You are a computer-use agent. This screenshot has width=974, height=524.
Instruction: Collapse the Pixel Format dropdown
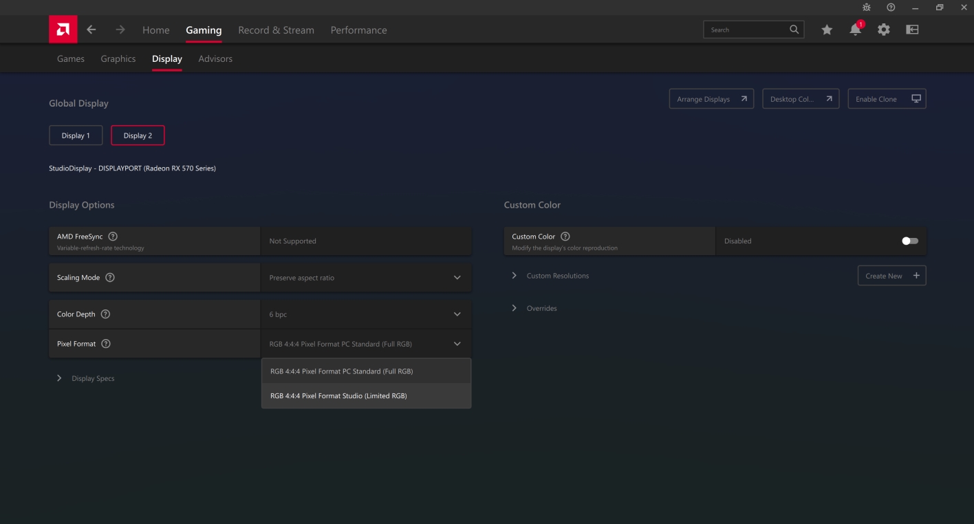click(x=366, y=344)
